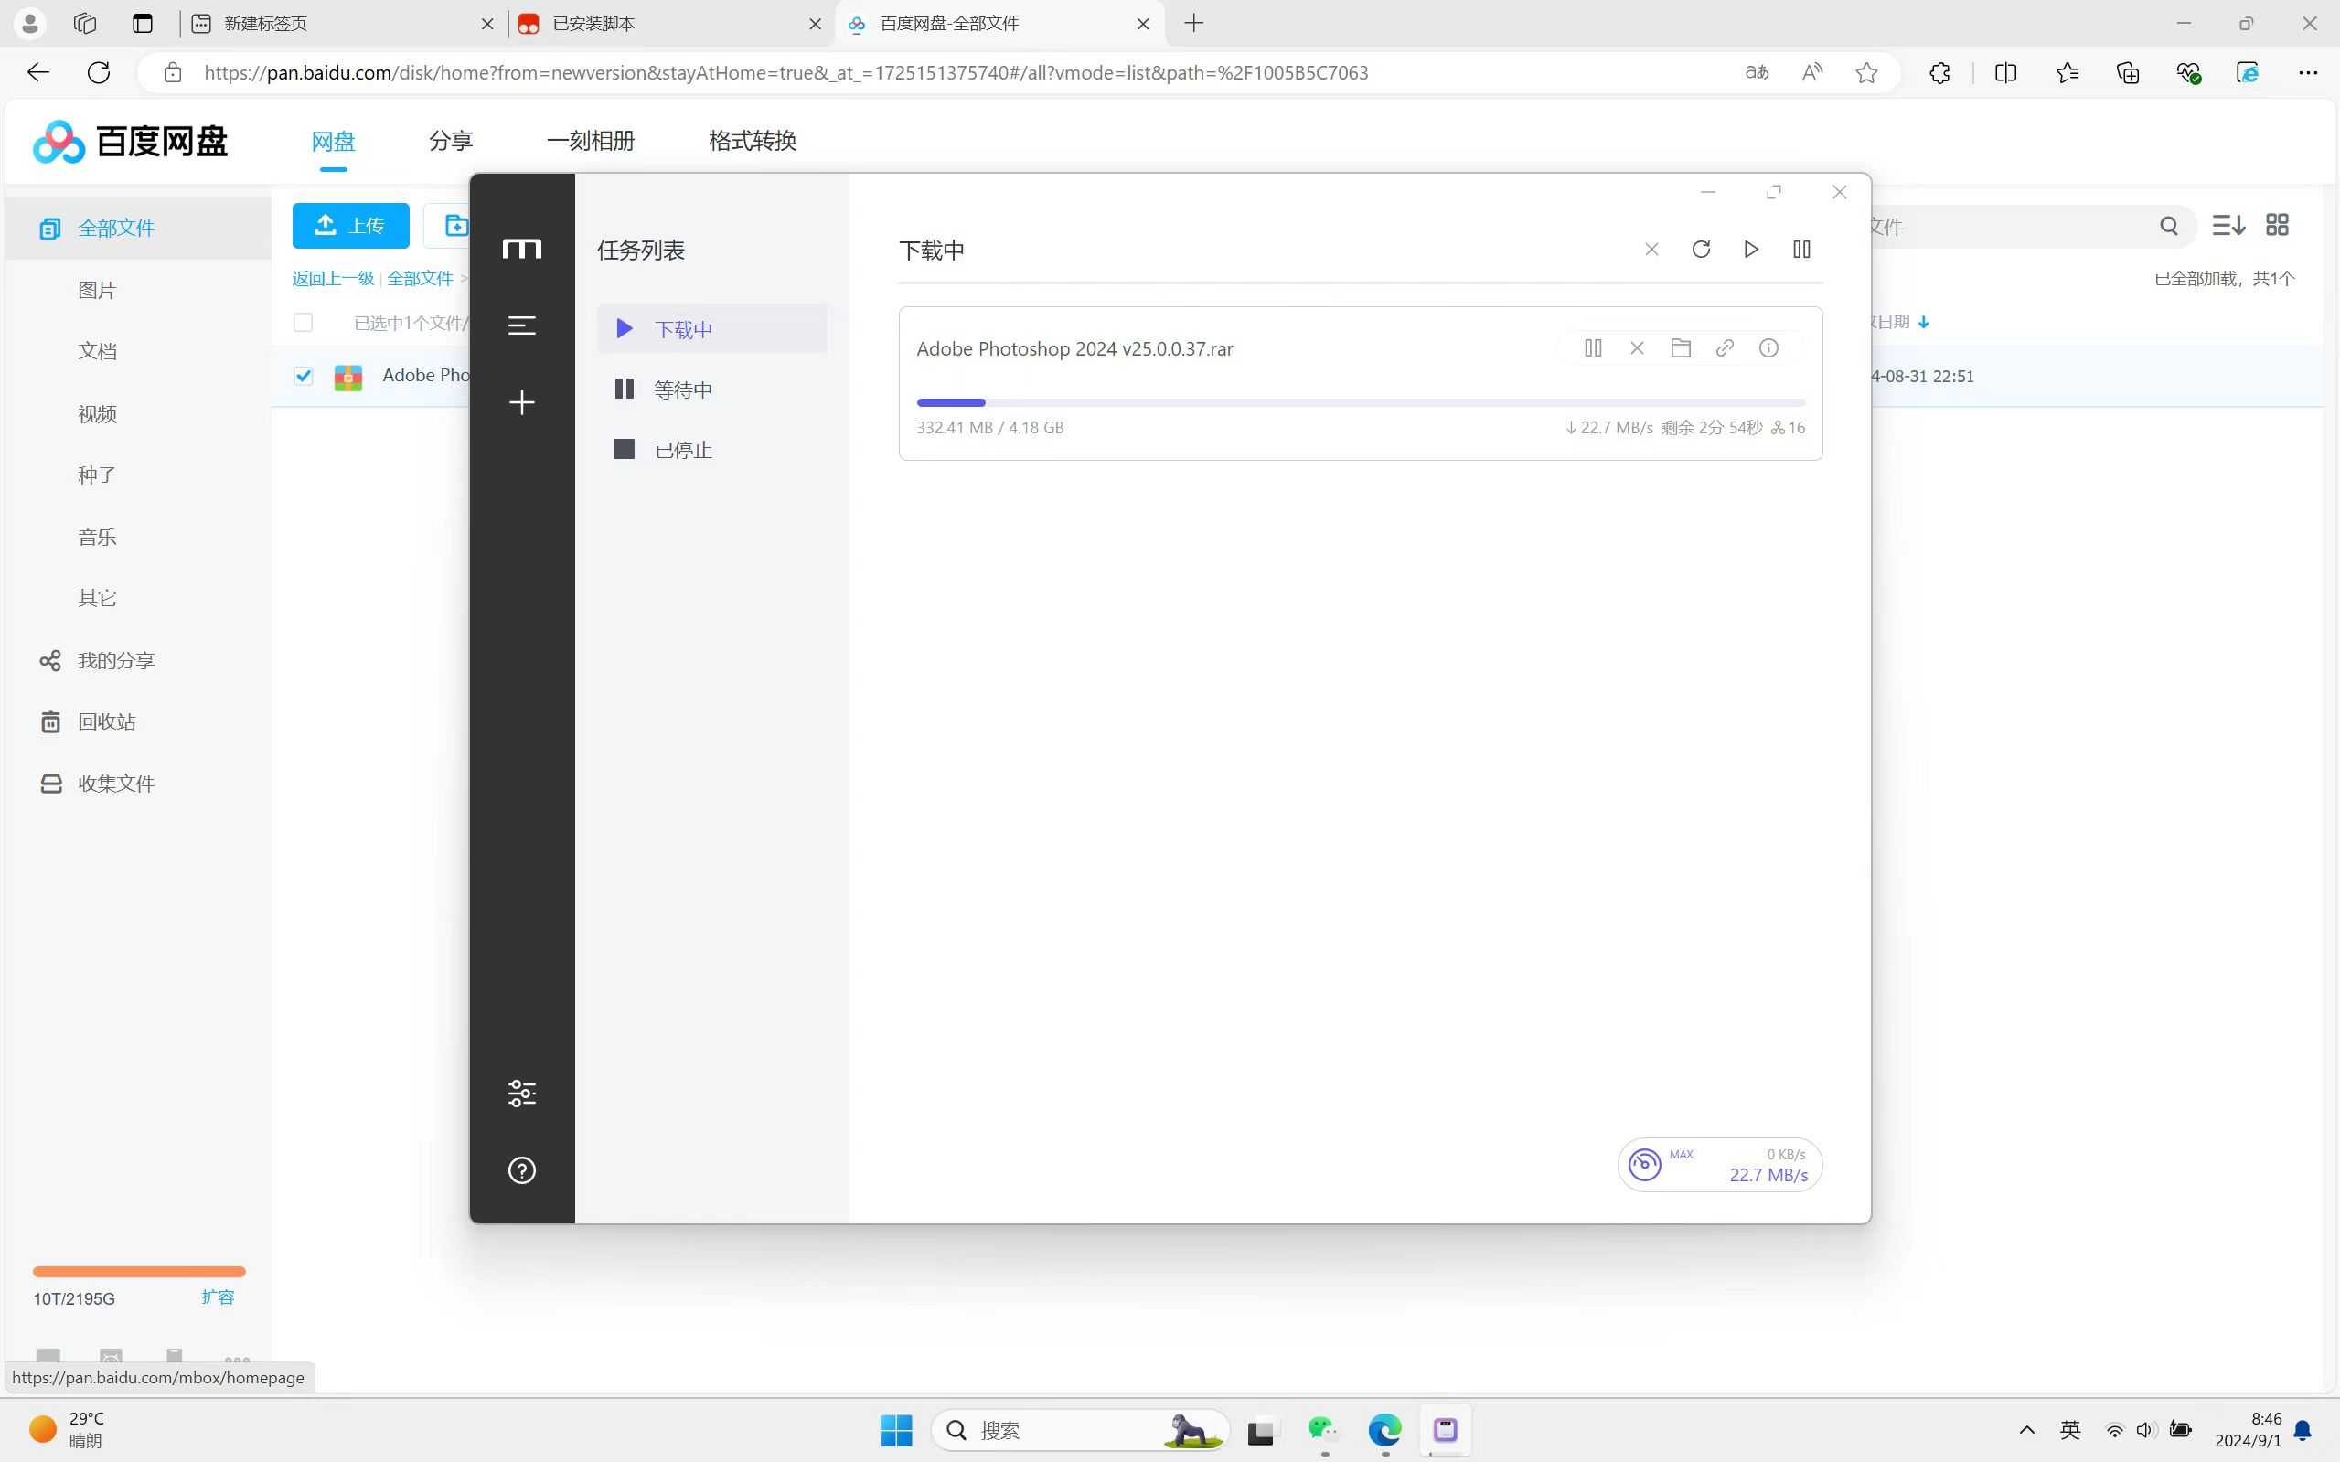Click 扩容 storage expansion link
The height and width of the screenshot is (1462, 2340).
tap(218, 1297)
